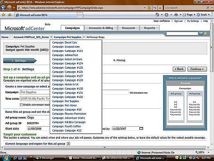Image resolution: width=214 pixels, height=161 pixels.
Task: Open the Favorites Center star icon
Action: [x=4, y=15]
